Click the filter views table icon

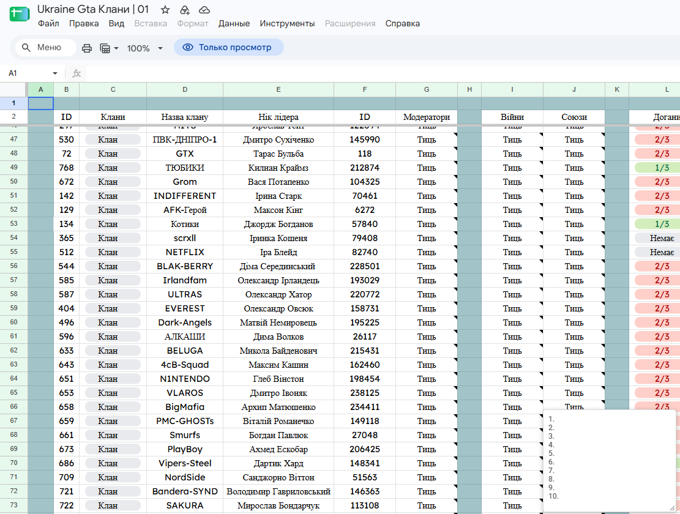105,48
